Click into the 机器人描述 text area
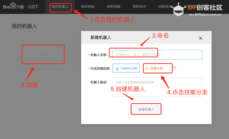229x139 pixels. [x=157, y=87]
